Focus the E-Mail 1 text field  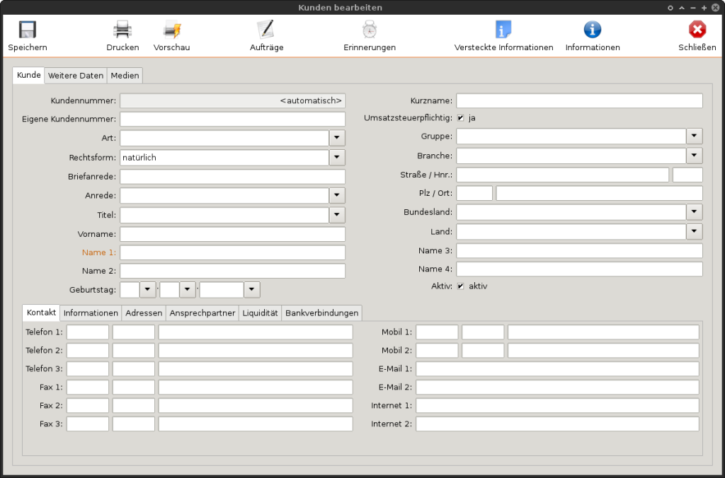[x=557, y=369]
